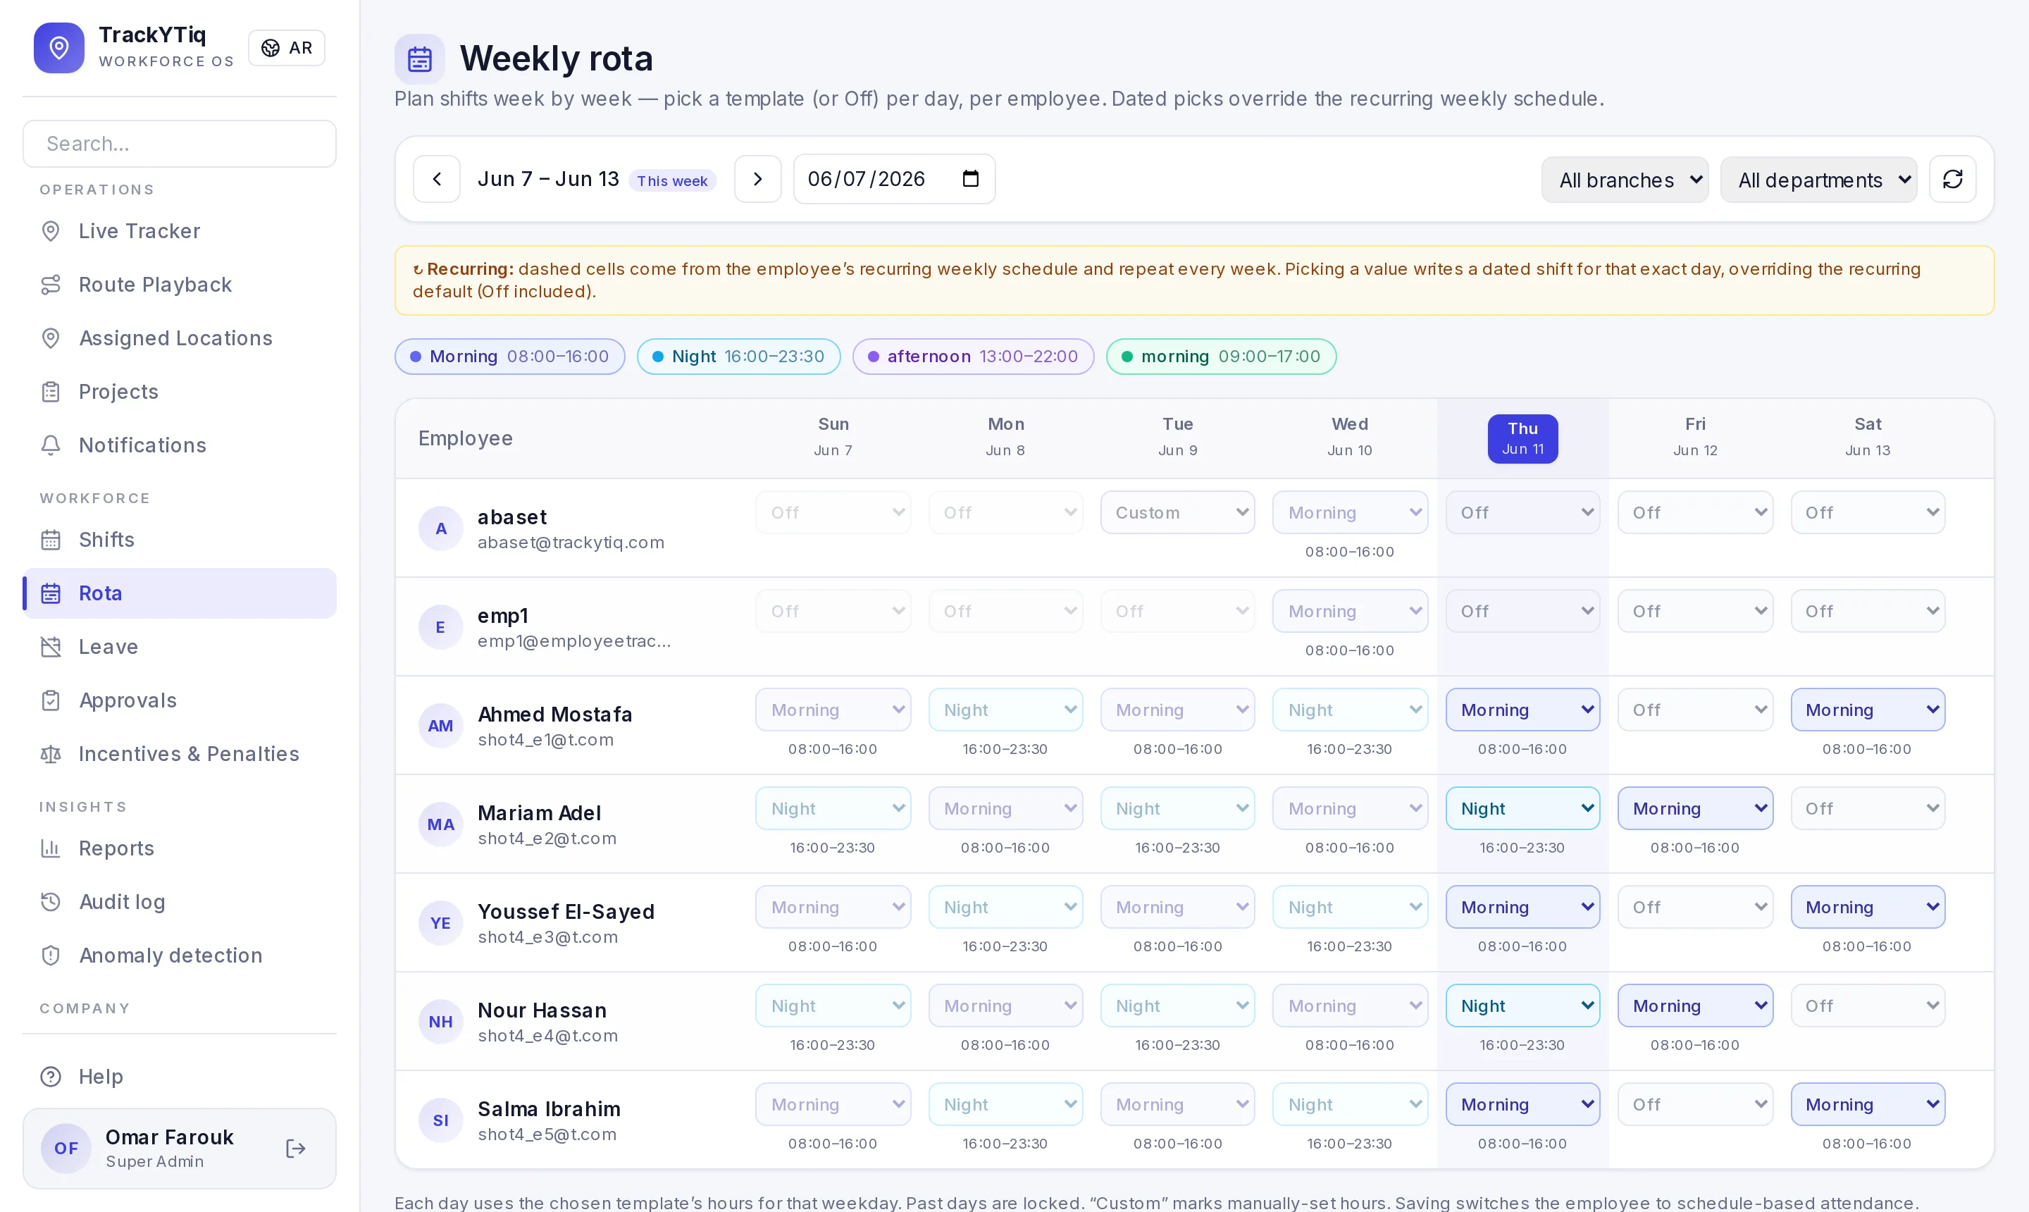Click Mariam Adel's MA avatar
Viewport: 2029px width, 1212px height.
441,824
